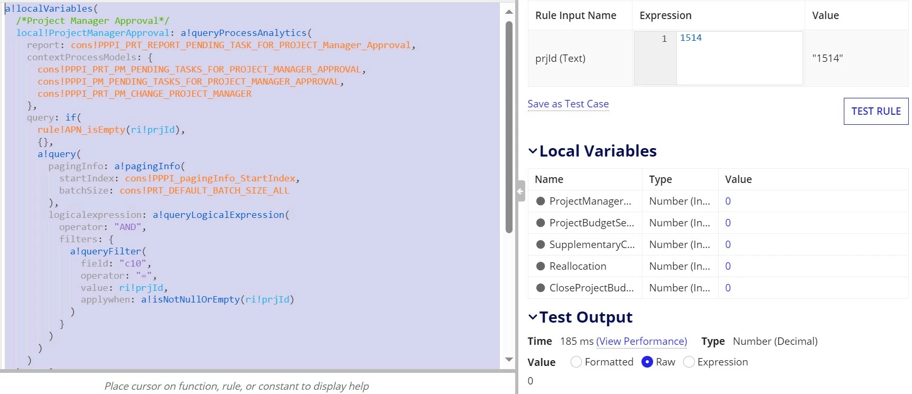
Task: Click the status dot beside Reallocation variable
Action: point(541,266)
